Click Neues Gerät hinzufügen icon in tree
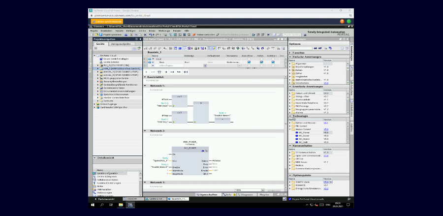Viewport: 443px width, 216px height. coord(101,59)
